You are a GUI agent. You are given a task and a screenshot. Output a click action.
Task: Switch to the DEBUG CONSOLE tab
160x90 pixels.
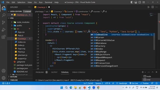click(x=79, y=72)
